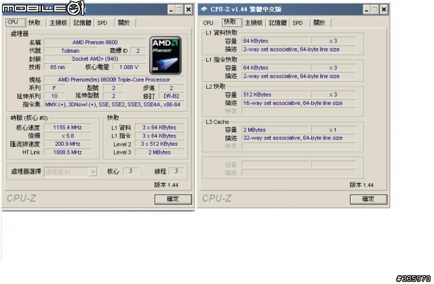
Task: Click the instruction set field MMX, 3DNow!
Action: tap(114, 104)
